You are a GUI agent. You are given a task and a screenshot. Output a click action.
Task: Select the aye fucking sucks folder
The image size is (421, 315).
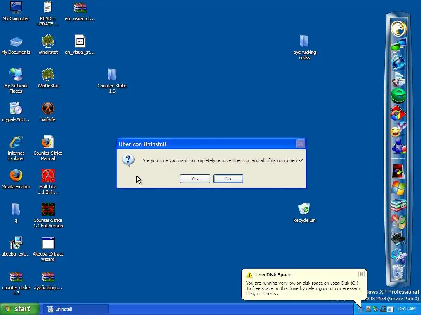[x=304, y=48]
